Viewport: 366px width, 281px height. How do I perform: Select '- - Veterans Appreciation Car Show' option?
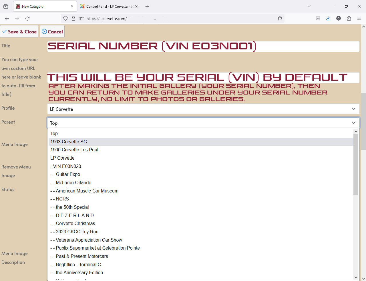point(201,240)
